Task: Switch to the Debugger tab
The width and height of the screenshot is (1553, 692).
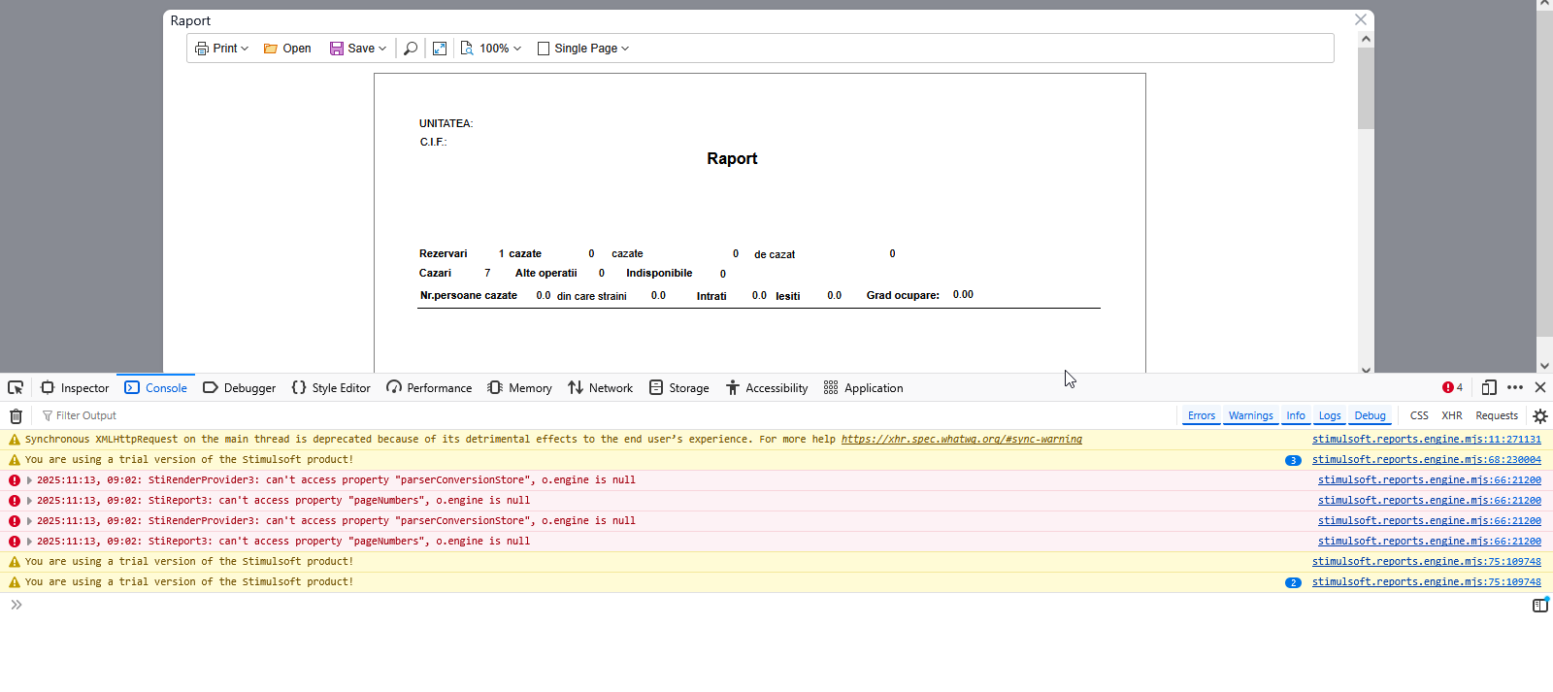Action: pos(239,388)
